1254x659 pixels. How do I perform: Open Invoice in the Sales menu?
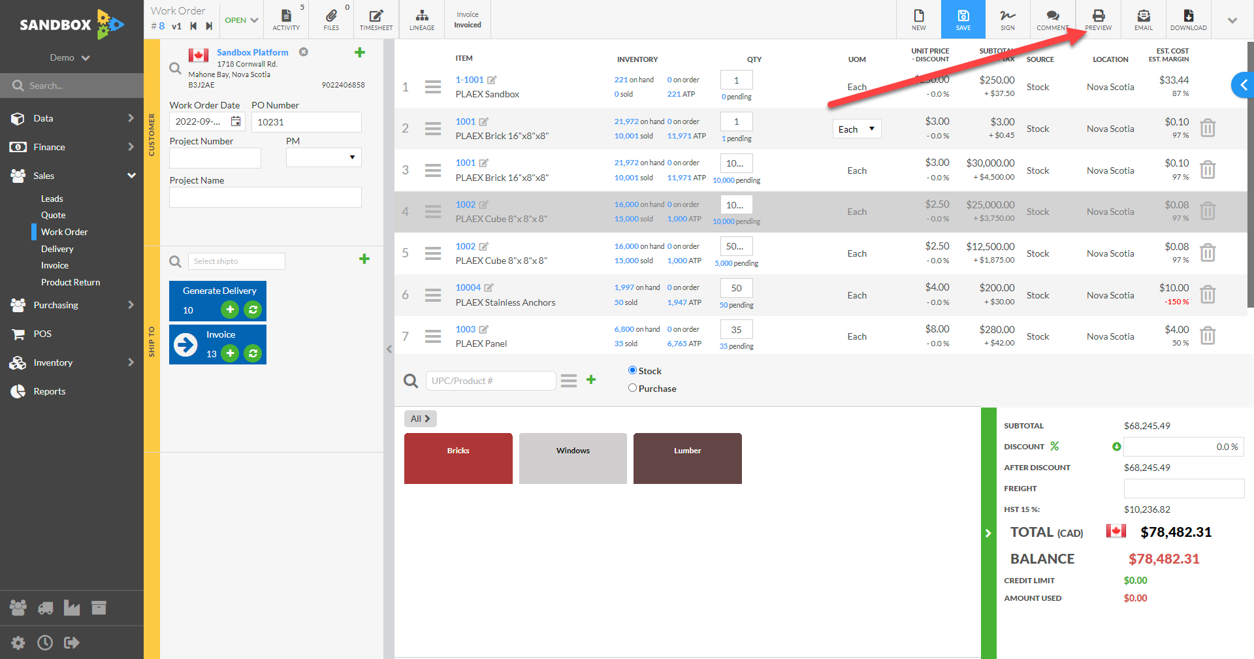(x=55, y=265)
